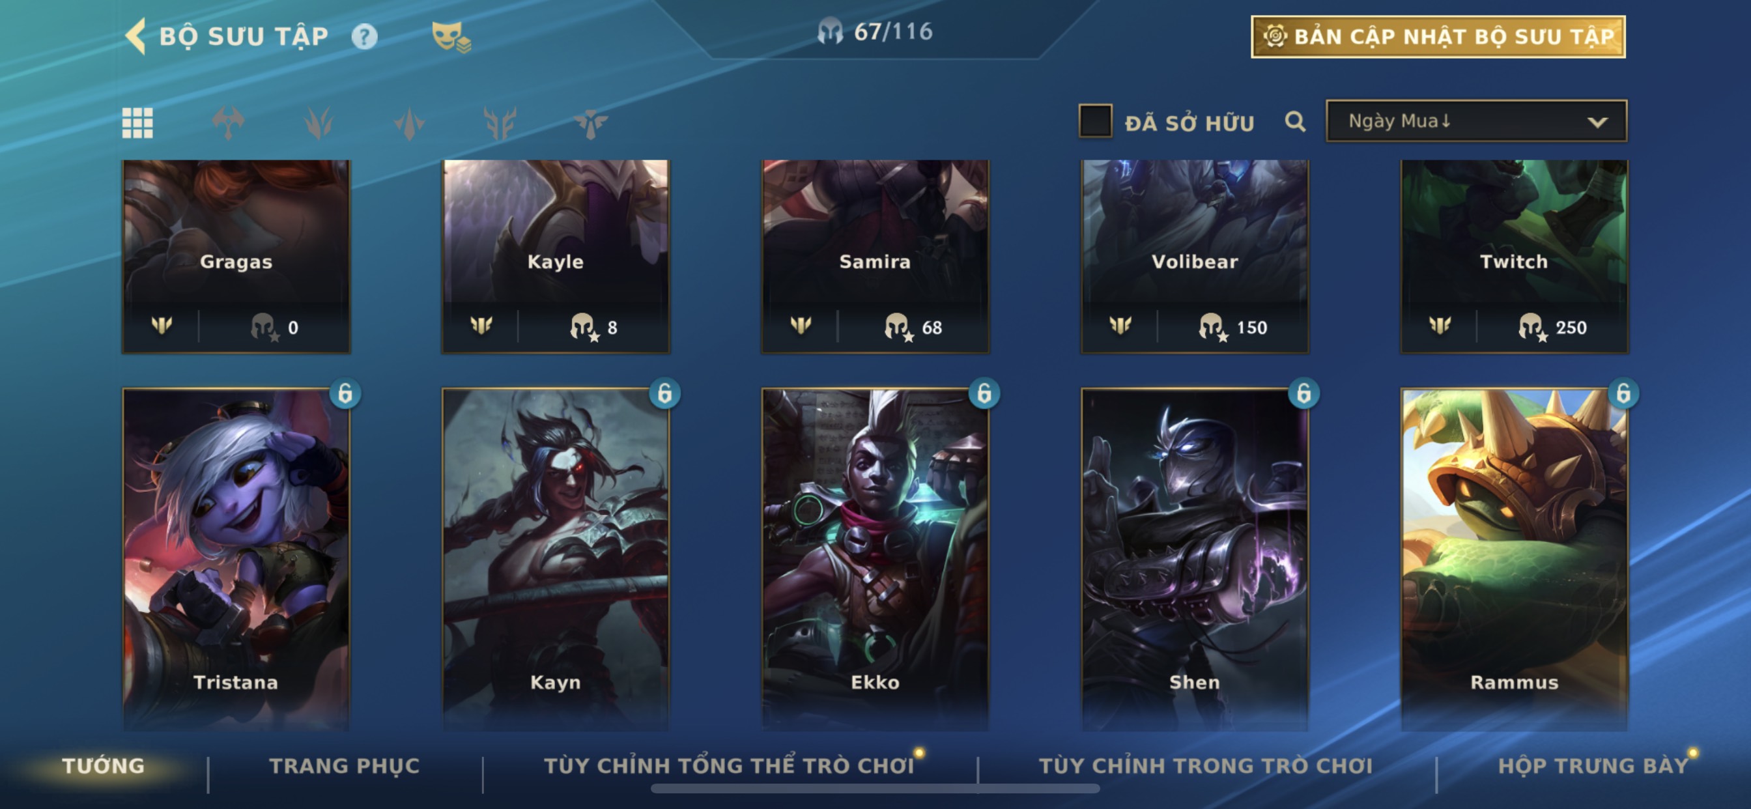Go back using the Bộ Sưu Tập arrow
1751x809 pixels.
click(136, 36)
